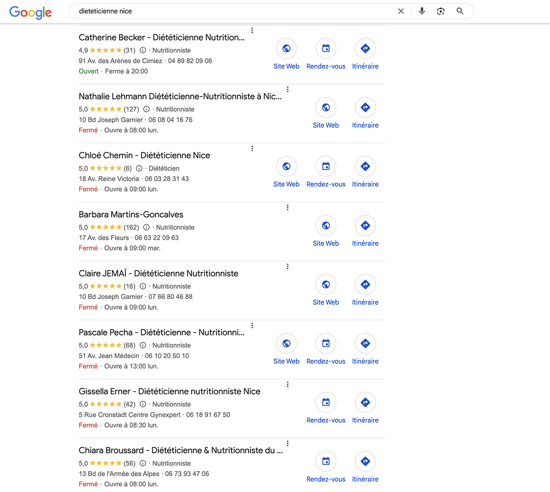Click the '(127)' review count for Nathalie Lehmann
The height and width of the screenshot is (492, 550).
pos(131,109)
